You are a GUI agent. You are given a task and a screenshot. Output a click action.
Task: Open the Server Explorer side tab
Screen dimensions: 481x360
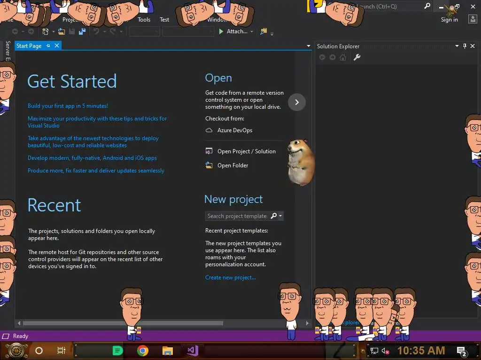[8, 51]
